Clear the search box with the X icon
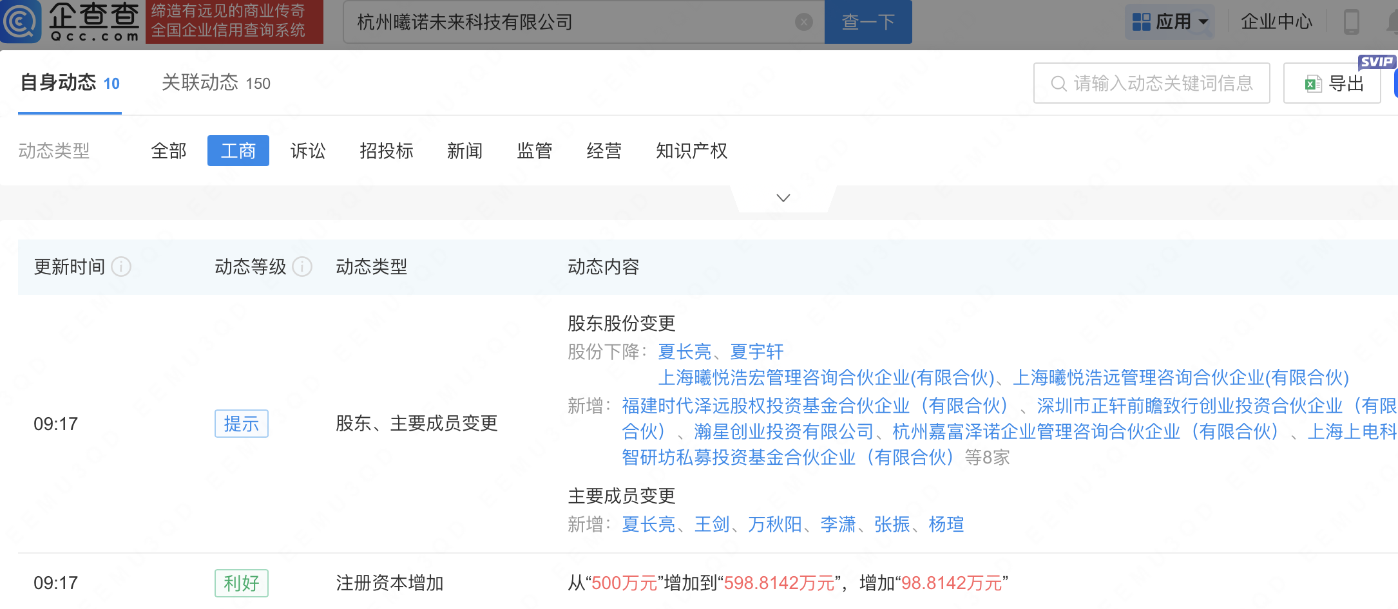1398x609 pixels. [803, 23]
